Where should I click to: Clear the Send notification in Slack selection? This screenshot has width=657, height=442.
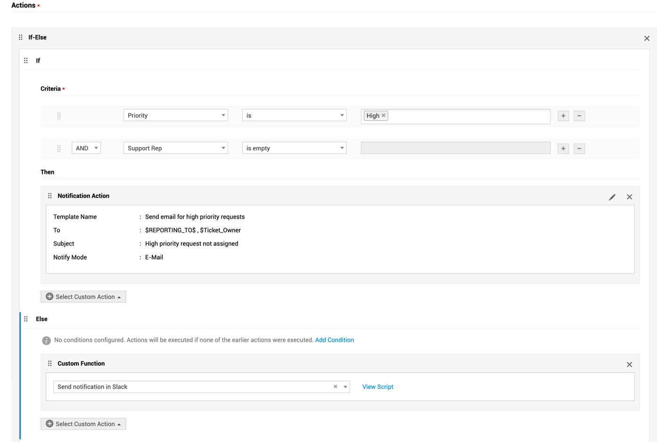(335, 386)
